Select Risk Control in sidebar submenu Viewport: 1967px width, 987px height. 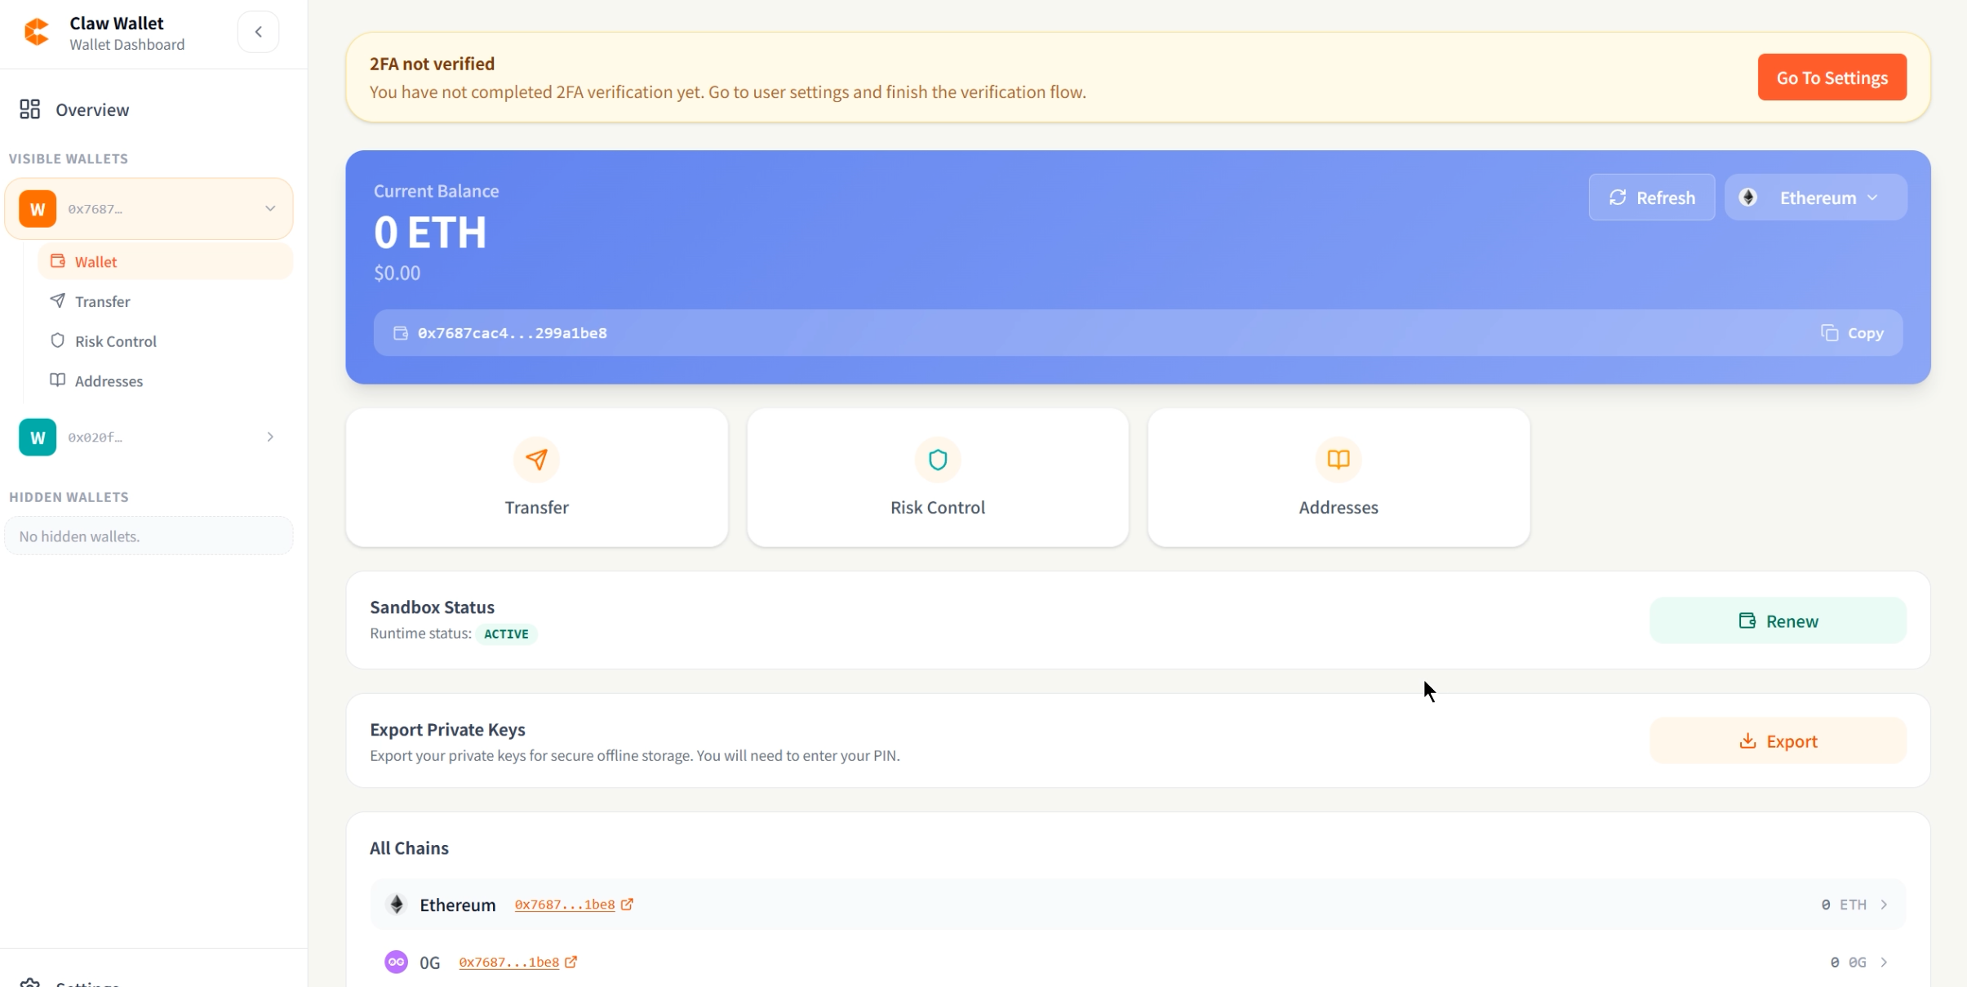(x=115, y=341)
